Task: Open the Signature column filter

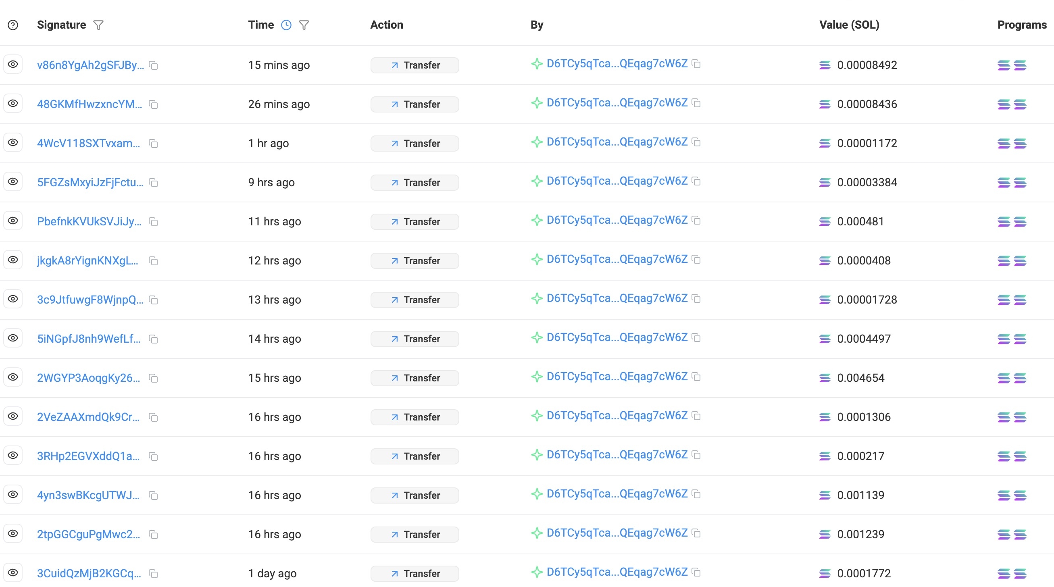Action: coord(98,25)
